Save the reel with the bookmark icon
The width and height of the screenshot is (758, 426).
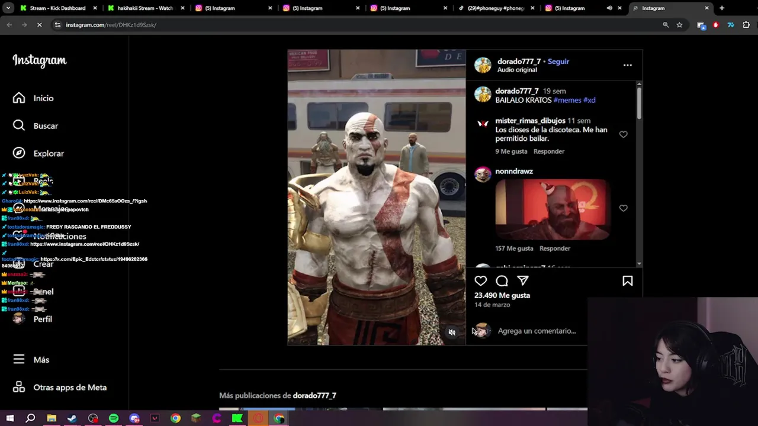pyautogui.click(x=628, y=281)
